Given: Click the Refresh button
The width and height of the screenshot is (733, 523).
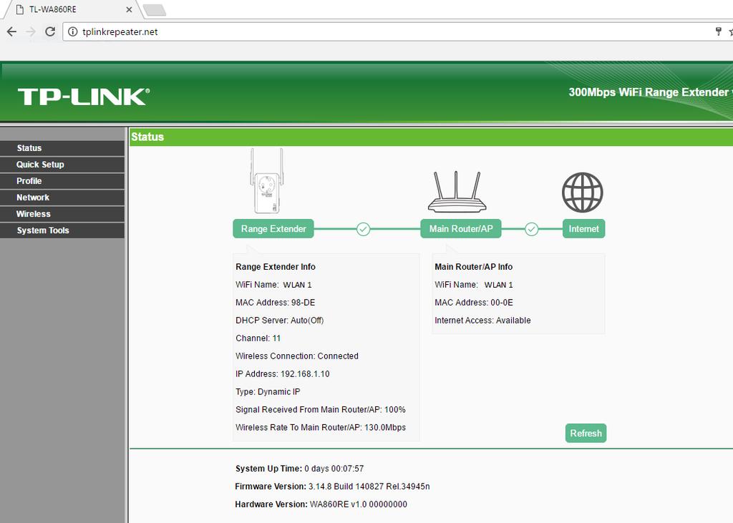Looking at the screenshot, I should click(586, 434).
